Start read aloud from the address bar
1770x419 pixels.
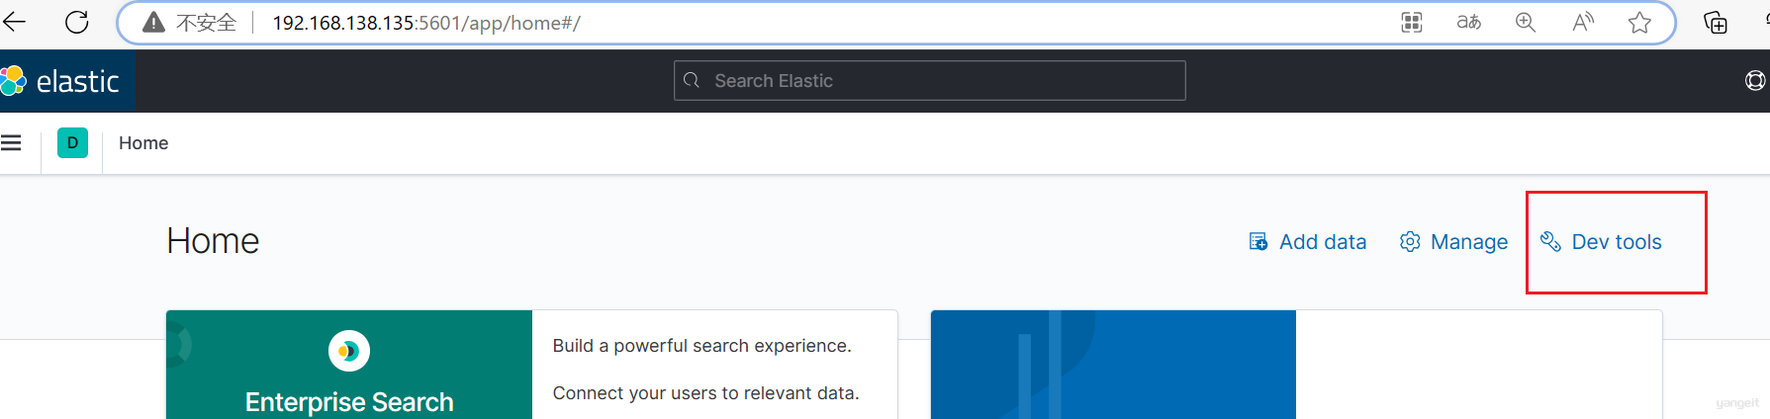pyautogui.click(x=1583, y=23)
